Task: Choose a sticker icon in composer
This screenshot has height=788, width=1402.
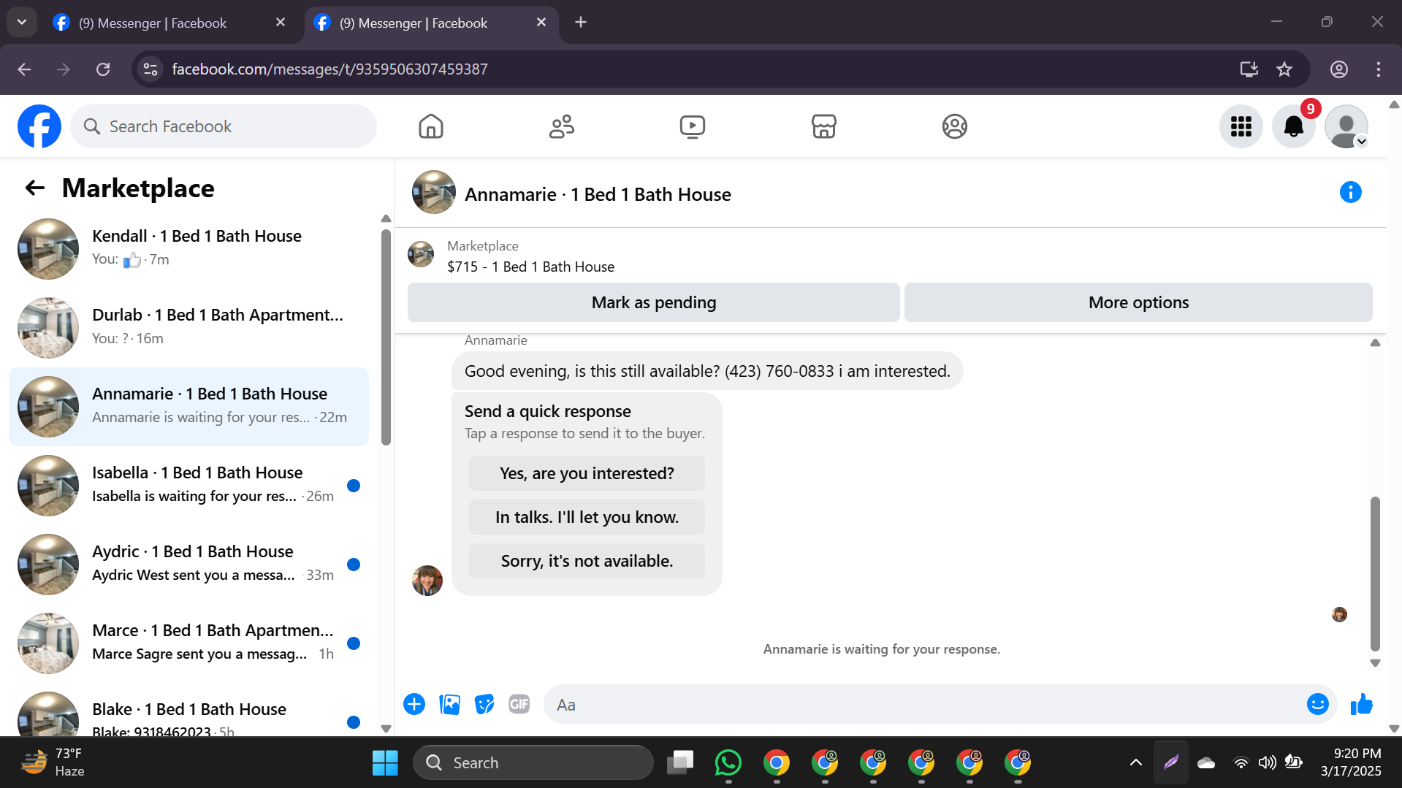Action: click(484, 704)
